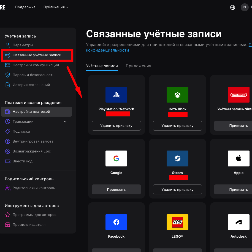The image size is (252, 252).
Task: Open the Публикация dropdown menu
Action: [x=56, y=7]
